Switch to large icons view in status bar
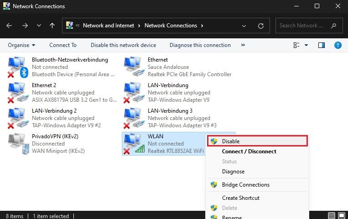Screen dimensions: 348x219 point(343,216)
